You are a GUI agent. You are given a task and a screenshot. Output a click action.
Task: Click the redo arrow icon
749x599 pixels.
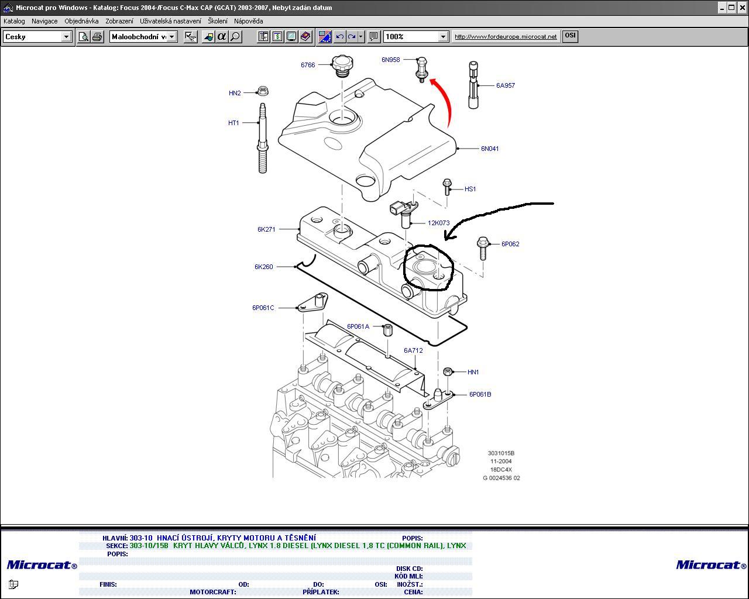(x=352, y=36)
